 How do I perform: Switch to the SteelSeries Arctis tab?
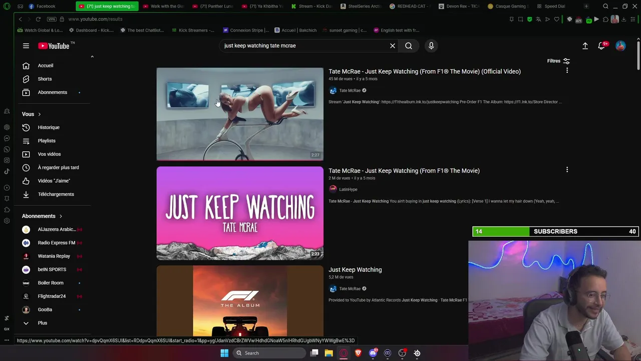pos(361,6)
